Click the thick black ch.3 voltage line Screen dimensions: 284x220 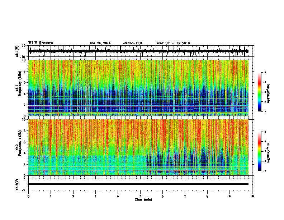[x=138, y=184]
